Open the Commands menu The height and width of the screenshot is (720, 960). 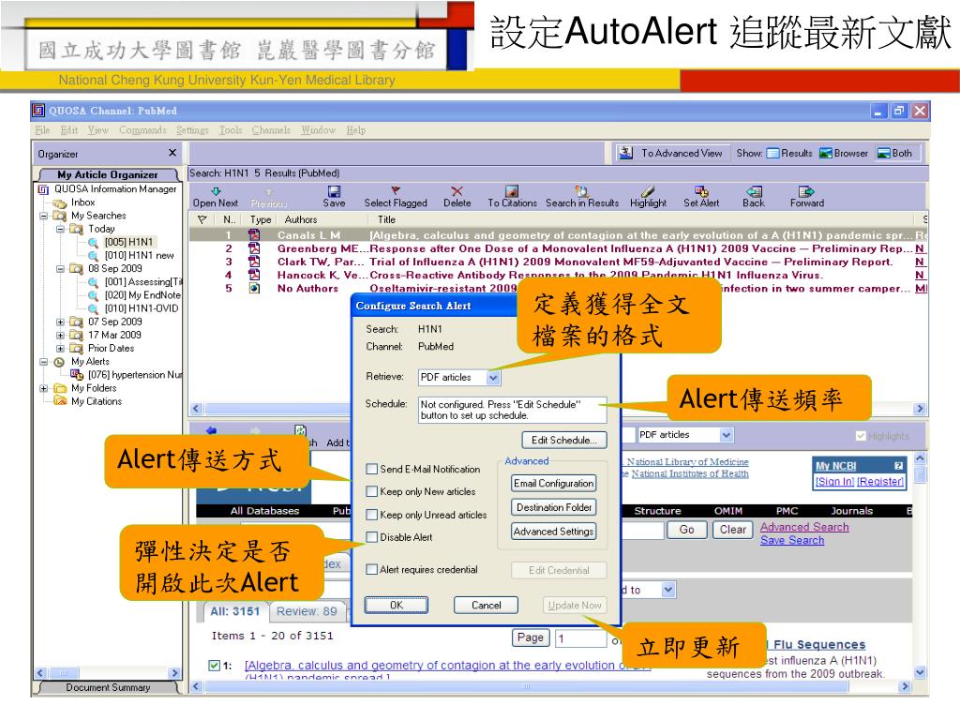tap(142, 129)
